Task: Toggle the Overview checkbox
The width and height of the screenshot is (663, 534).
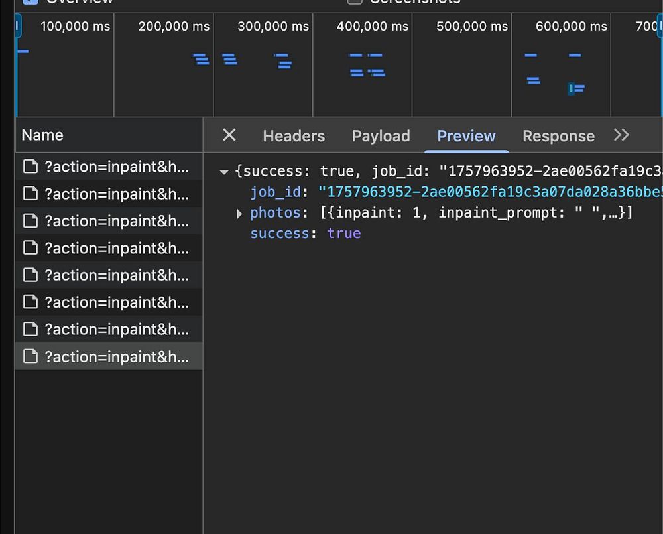Action: [30, 1]
